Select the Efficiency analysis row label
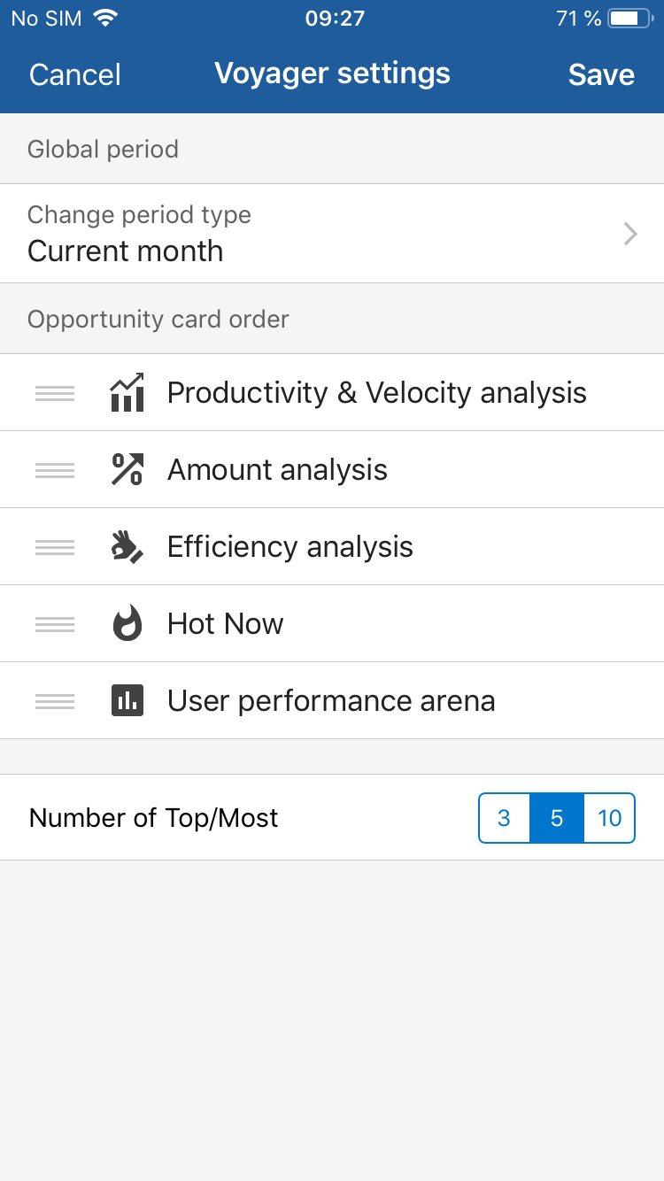The width and height of the screenshot is (664, 1181). click(290, 547)
